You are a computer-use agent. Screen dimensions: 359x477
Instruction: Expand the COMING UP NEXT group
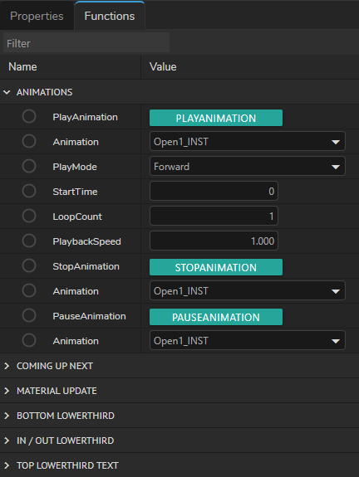[x=7, y=366]
